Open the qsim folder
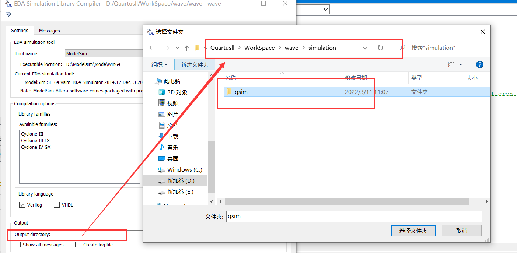 (242, 92)
